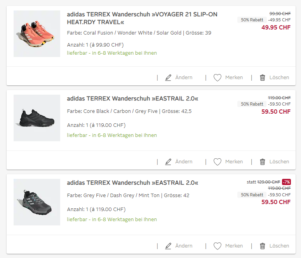The width and height of the screenshot is (301, 258).
Task: Click pencil icon for VOYAGER 21 shoe
Action: 168,78
